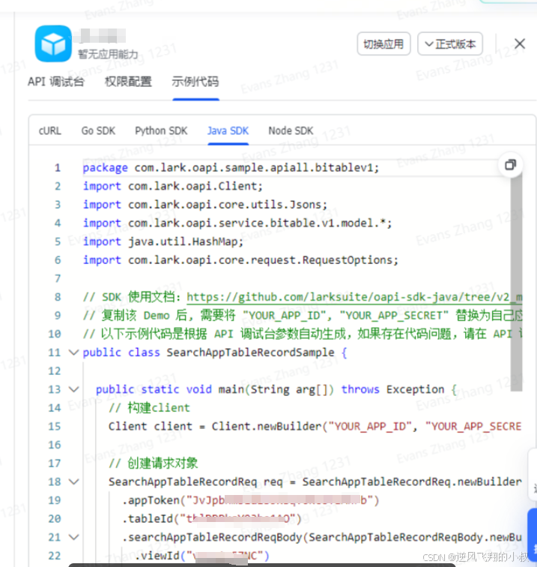Viewport: 537px width, 567px height.
Task: Switch to Python SDK tab
Action: tap(161, 130)
